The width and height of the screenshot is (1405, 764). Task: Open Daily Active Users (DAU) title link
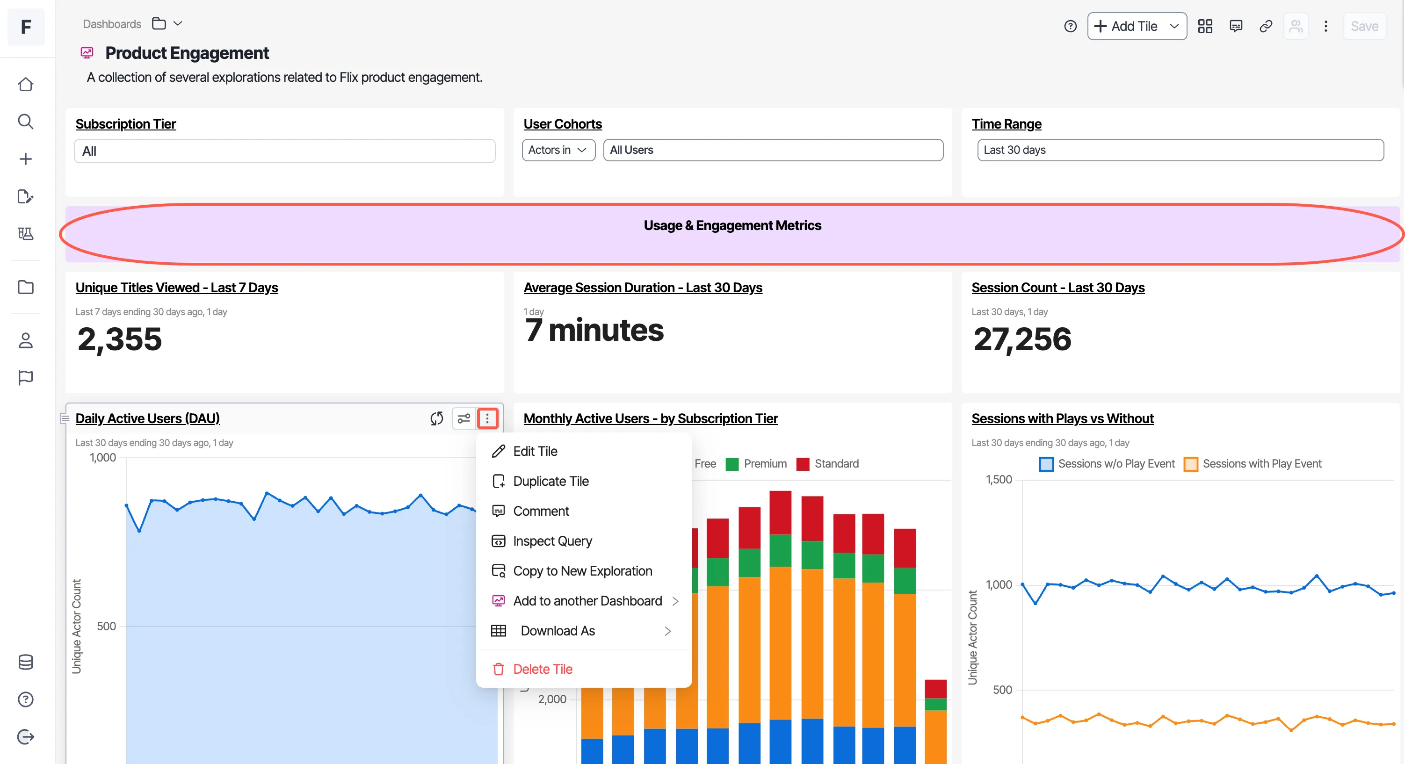[x=147, y=418]
